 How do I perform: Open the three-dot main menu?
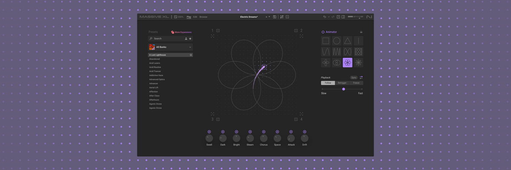172,17
